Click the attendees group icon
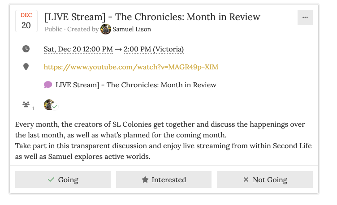Viewport: 337px width, 205px height. coord(26,104)
